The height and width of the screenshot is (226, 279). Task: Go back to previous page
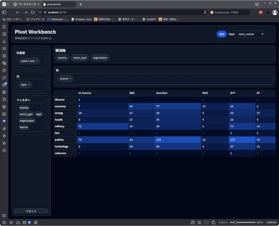(18, 12)
